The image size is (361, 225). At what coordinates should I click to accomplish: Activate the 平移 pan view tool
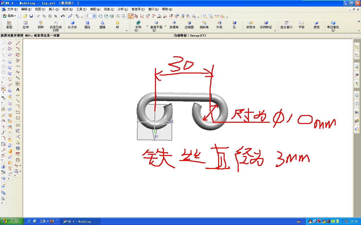[x=301, y=25]
